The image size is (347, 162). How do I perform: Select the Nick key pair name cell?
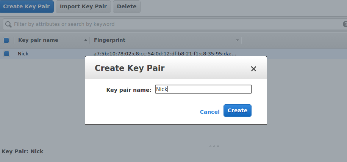(x=23, y=53)
